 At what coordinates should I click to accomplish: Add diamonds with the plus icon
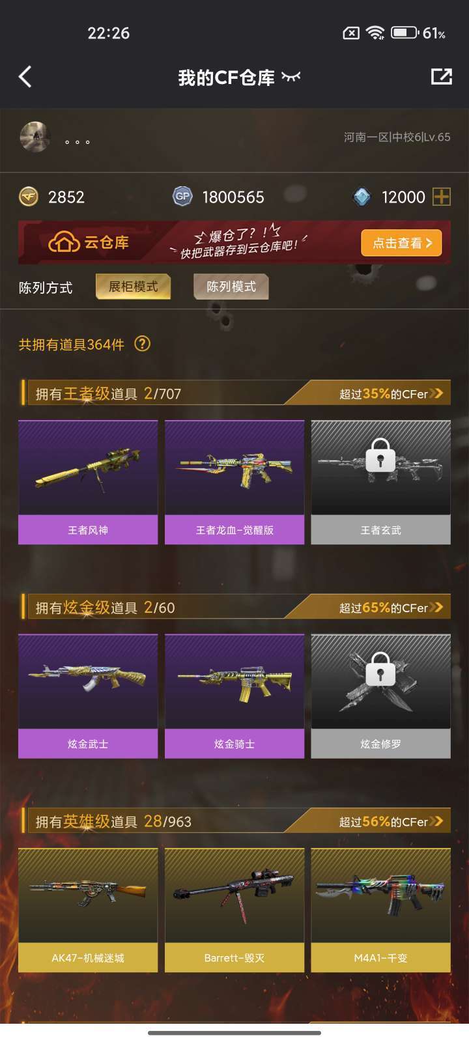click(x=442, y=197)
